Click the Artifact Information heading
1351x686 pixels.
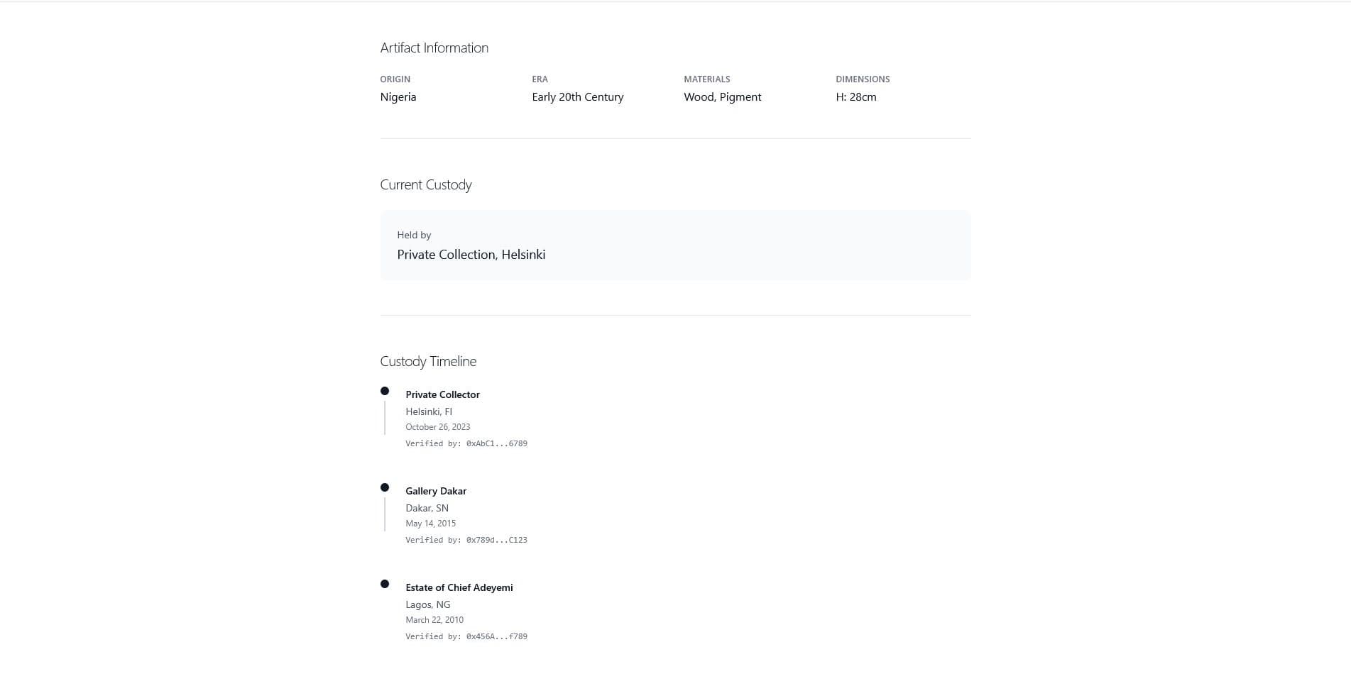[434, 48]
